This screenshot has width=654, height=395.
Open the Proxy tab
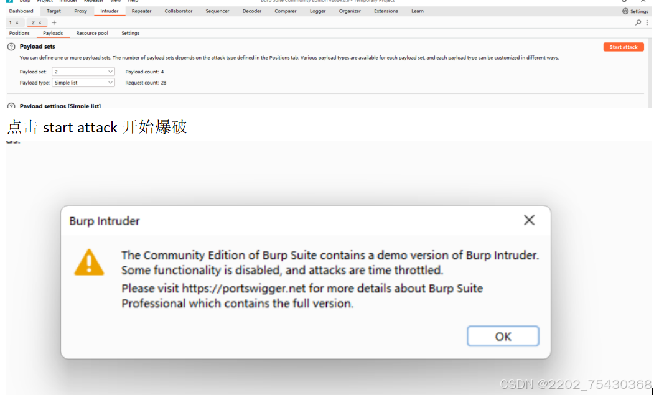pyautogui.click(x=80, y=11)
